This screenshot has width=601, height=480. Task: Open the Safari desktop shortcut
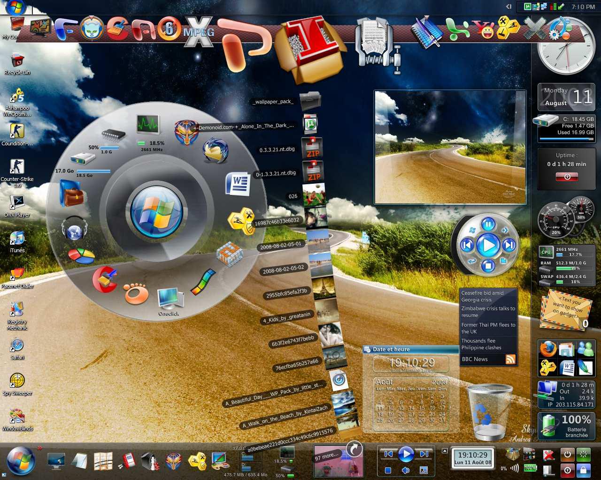[17, 349]
